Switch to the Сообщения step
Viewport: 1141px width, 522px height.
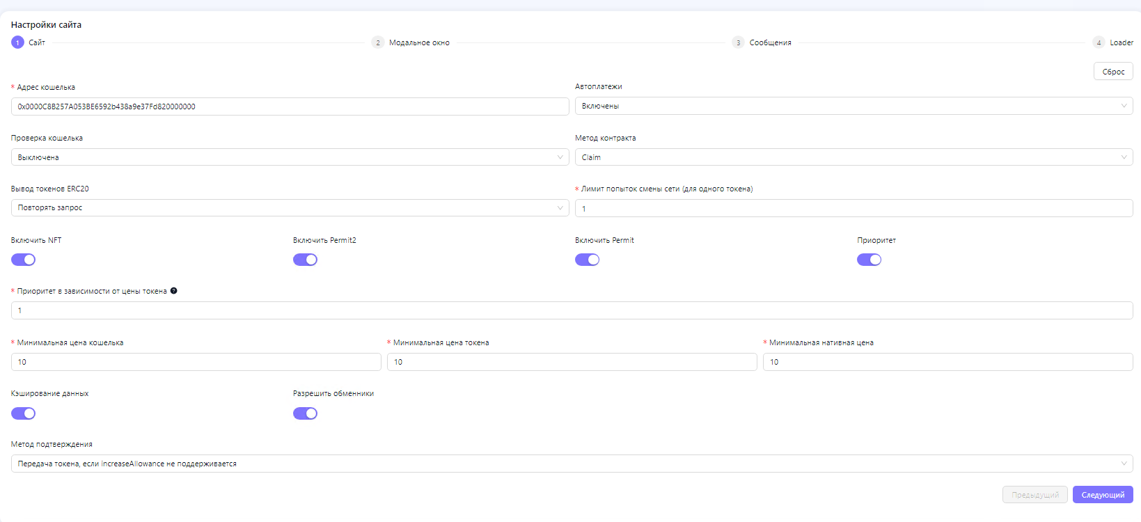(770, 42)
